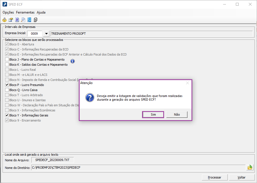Click the Bloco T - Lucro Arbitrado checkbox
257x183 pixels.
[x=7, y=95]
